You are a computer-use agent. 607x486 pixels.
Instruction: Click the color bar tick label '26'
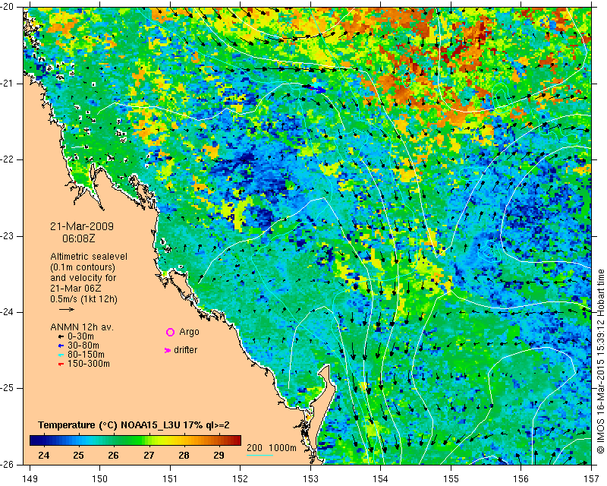(113, 455)
